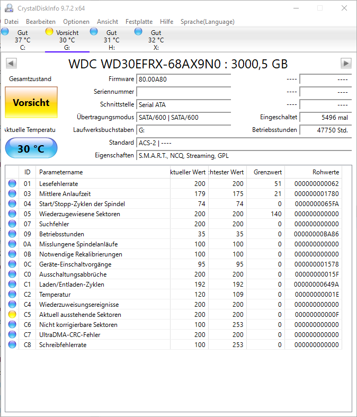Click the empty Seriennummer field
The width and height of the screenshot is (357, 417).
click(183, 92)
